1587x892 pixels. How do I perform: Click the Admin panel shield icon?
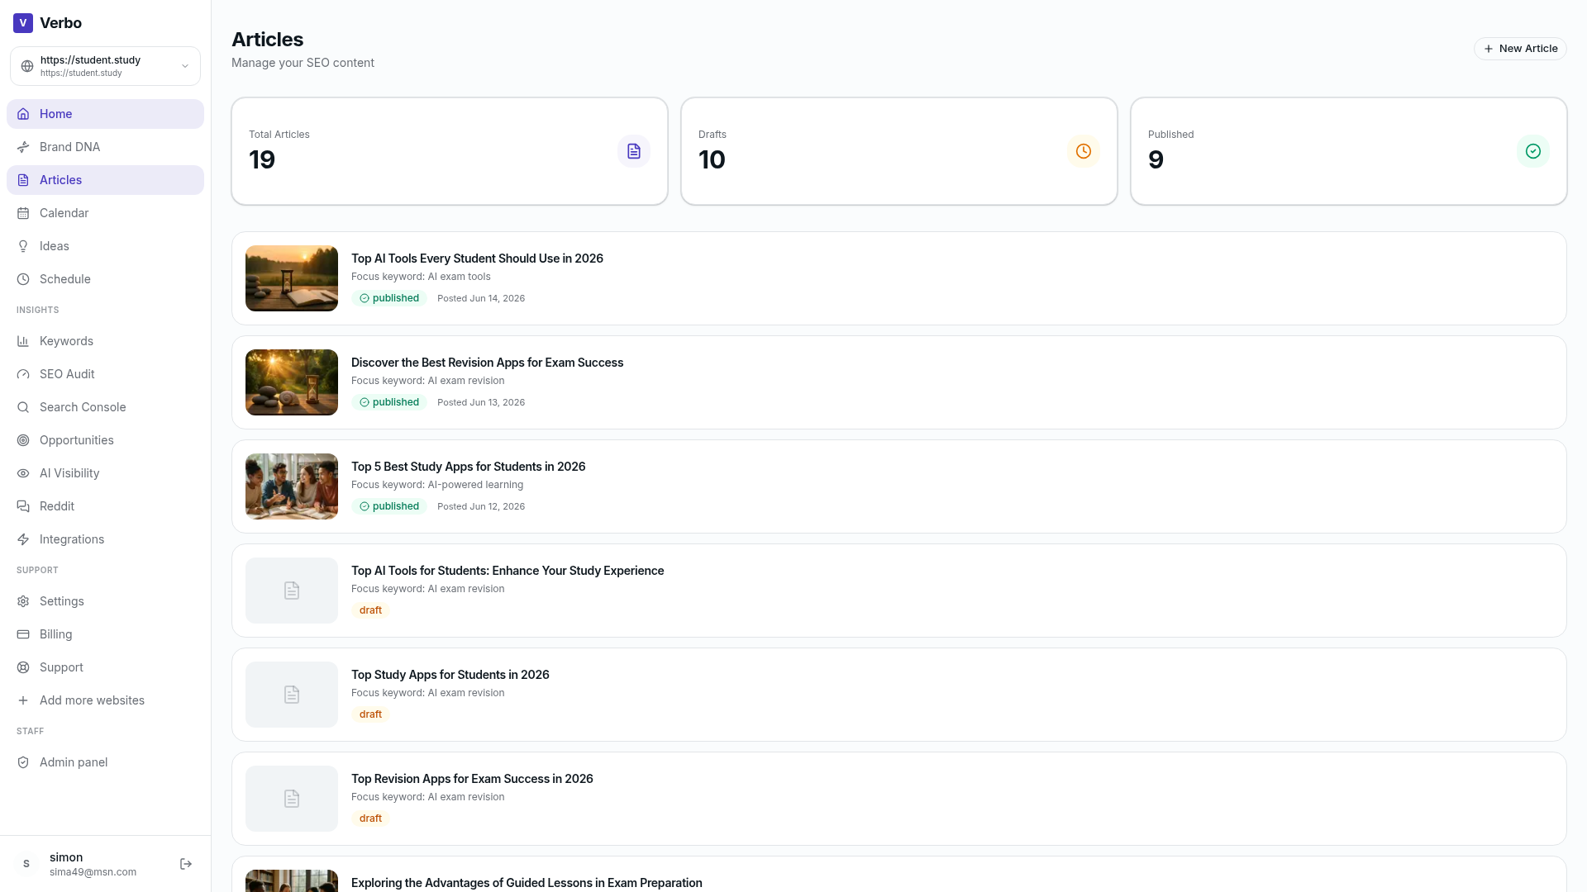(x=23, y=762)
